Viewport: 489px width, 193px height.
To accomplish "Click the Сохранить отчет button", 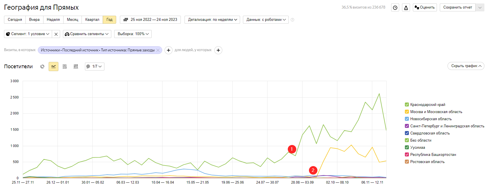I will coord(458,7).
